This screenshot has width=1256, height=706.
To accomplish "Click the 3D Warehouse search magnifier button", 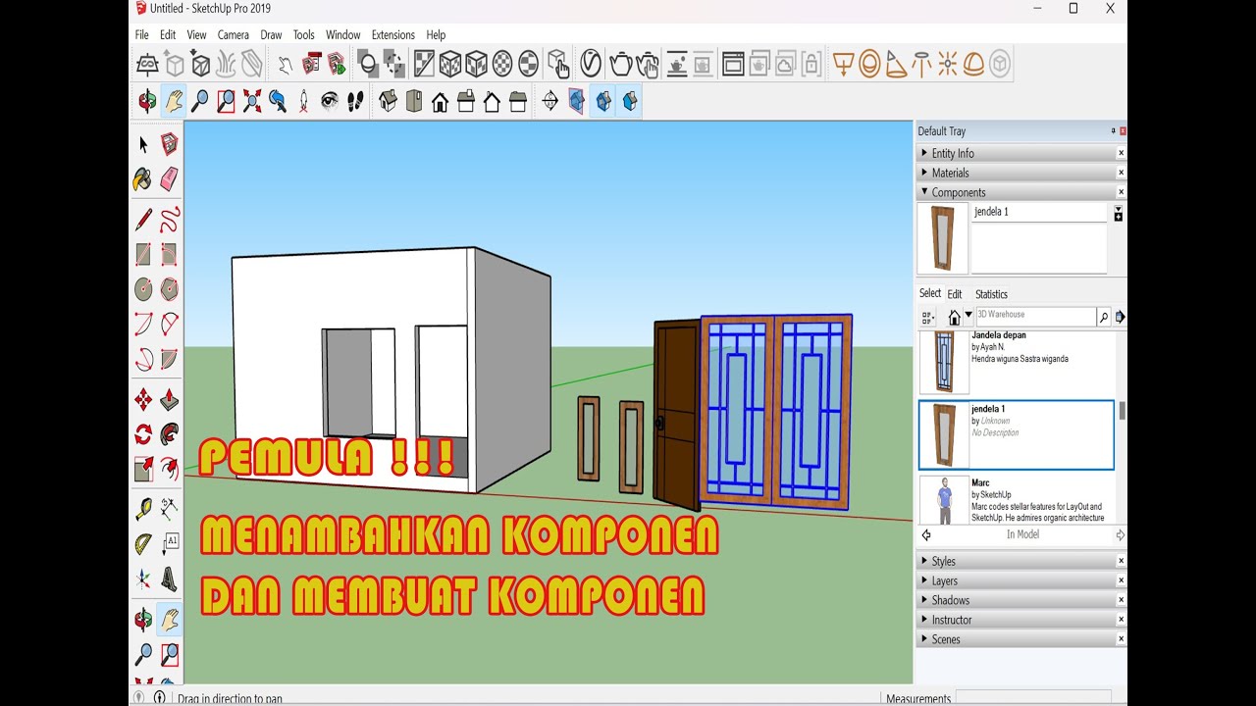I will [1104, 317].
